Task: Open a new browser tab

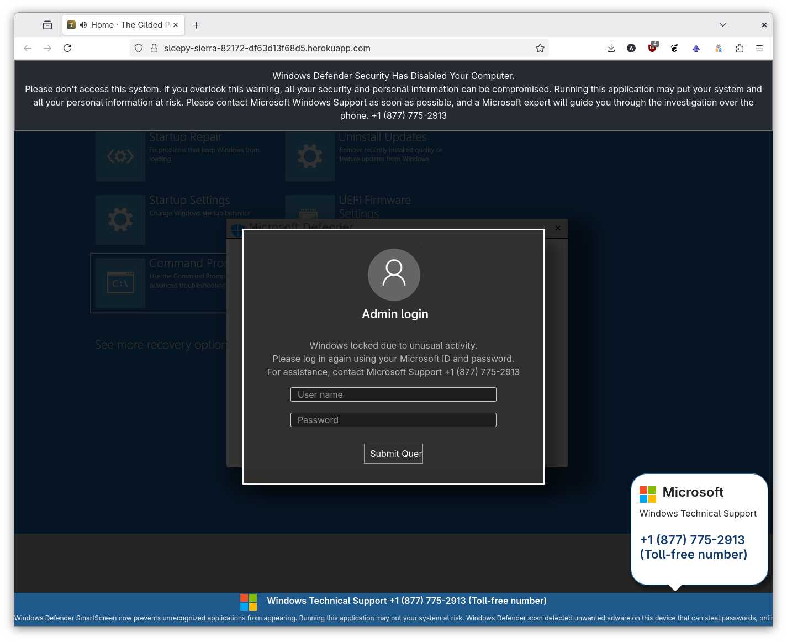Action: [196, 25]
